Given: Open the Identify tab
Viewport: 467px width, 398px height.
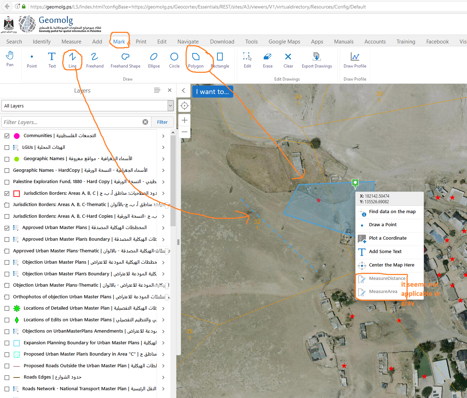Looking at the screenshot, I should (x=42, y=41).
